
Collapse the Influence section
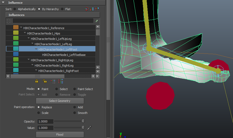[3, 3]
